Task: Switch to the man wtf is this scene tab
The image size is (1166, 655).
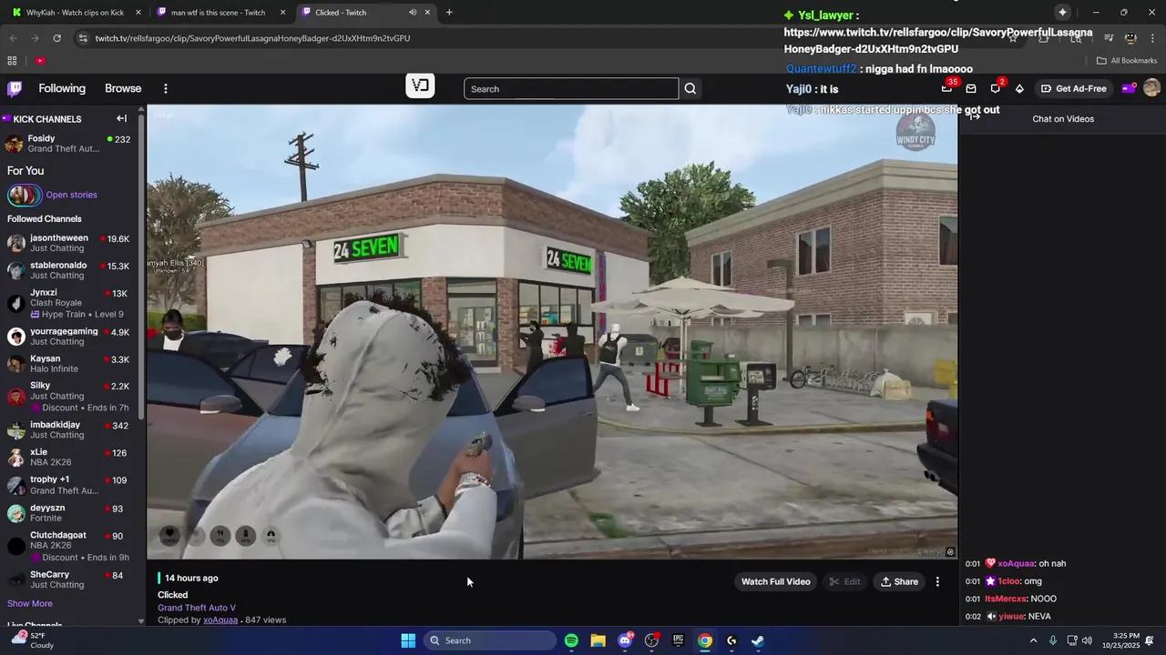Action: pyautogui.click(x=221, y=12)
